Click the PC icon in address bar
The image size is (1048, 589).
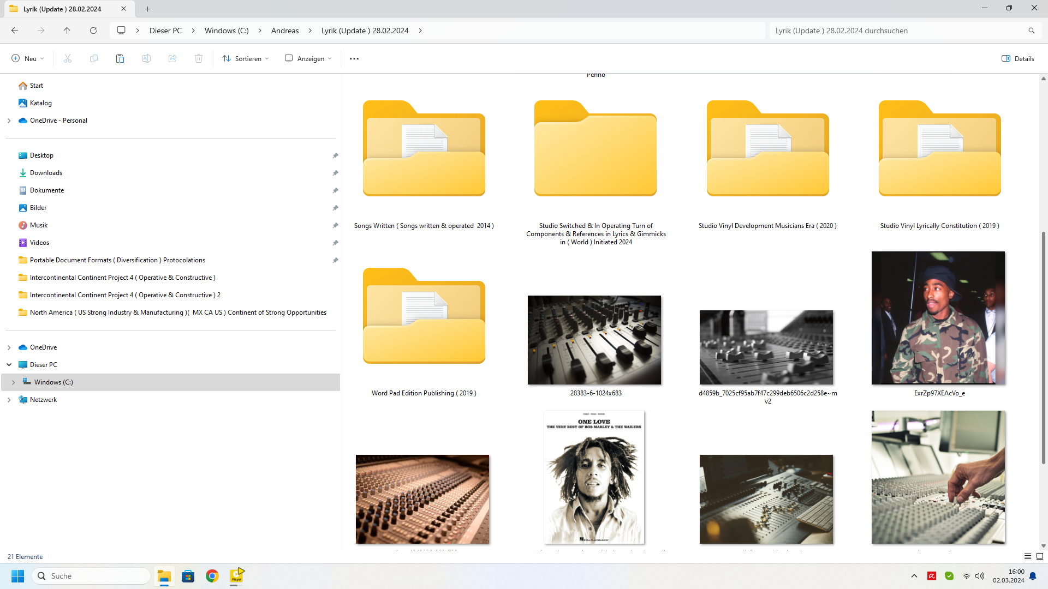[x=121, y=31]
